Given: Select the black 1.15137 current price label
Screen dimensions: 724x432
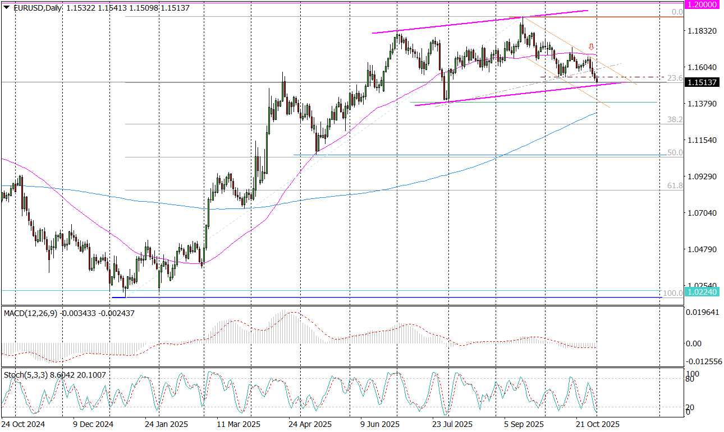Looking at the screenshot, I should coord(703,82).
